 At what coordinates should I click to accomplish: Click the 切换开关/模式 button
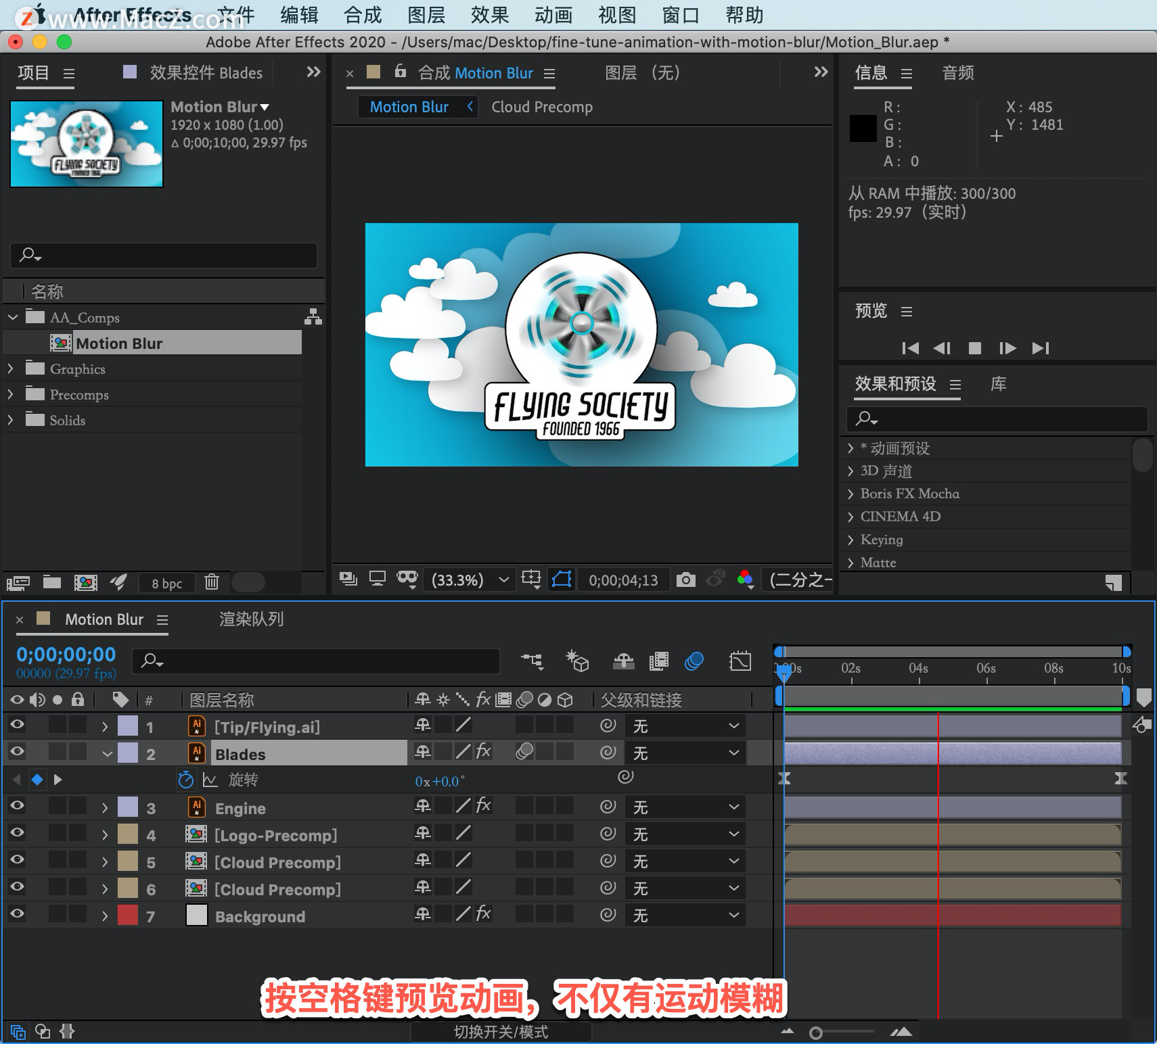(x=501, y=1032)
